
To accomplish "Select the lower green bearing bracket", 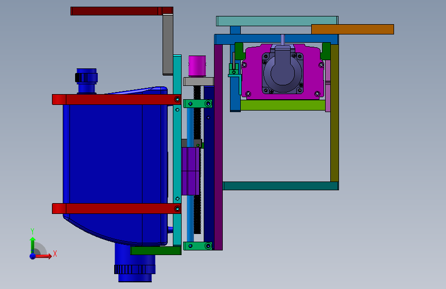I will (x=198, y=246).
